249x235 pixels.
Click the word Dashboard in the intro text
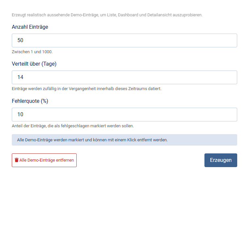coord(128,15)
